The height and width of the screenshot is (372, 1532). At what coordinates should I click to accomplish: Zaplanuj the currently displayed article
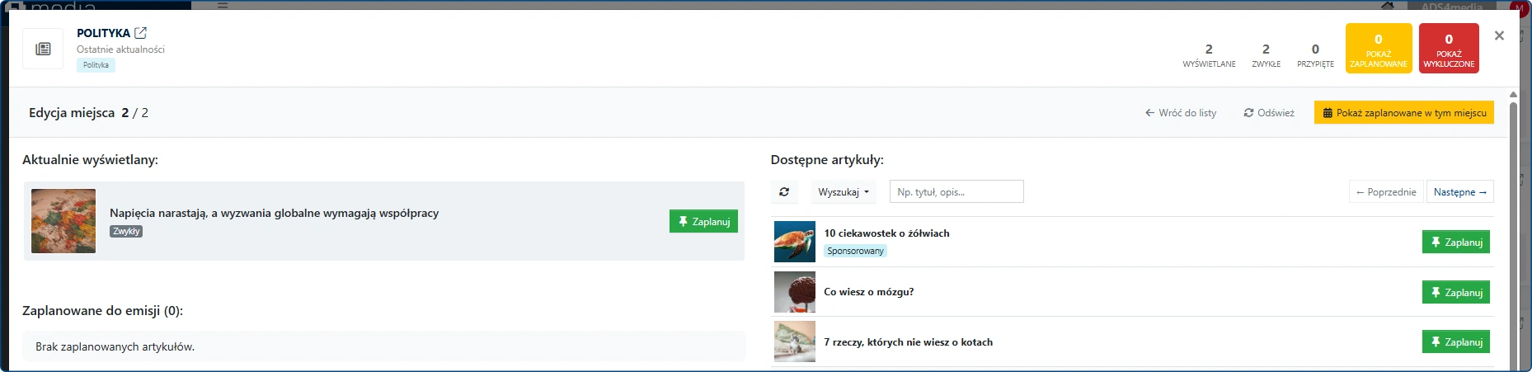pyautogui.click(x=703, y=221)
